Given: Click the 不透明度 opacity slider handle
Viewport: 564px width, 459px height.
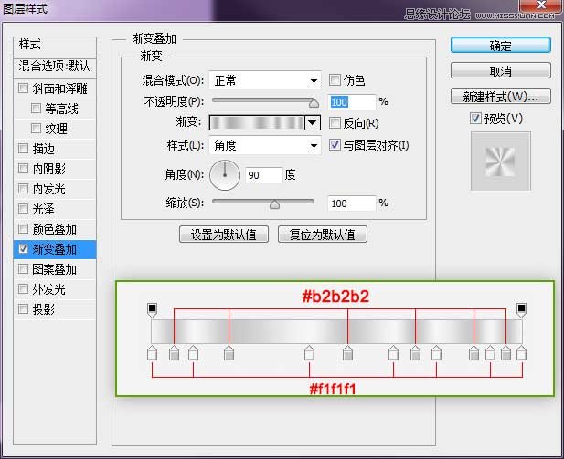Looking at the screenshot, I should 314,103.
